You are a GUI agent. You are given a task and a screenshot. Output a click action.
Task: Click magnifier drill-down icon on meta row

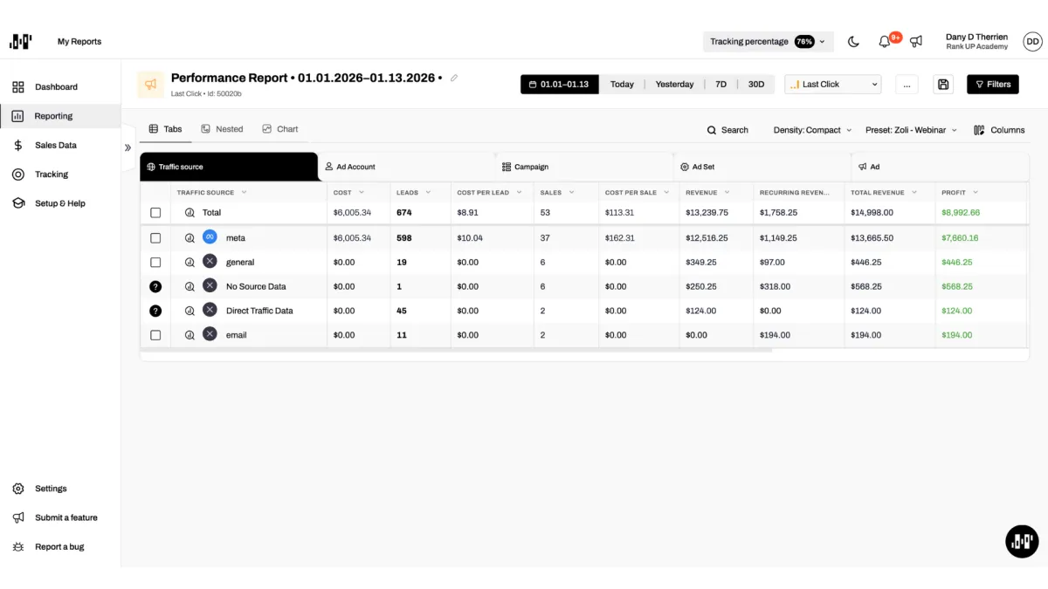(190, 238)
